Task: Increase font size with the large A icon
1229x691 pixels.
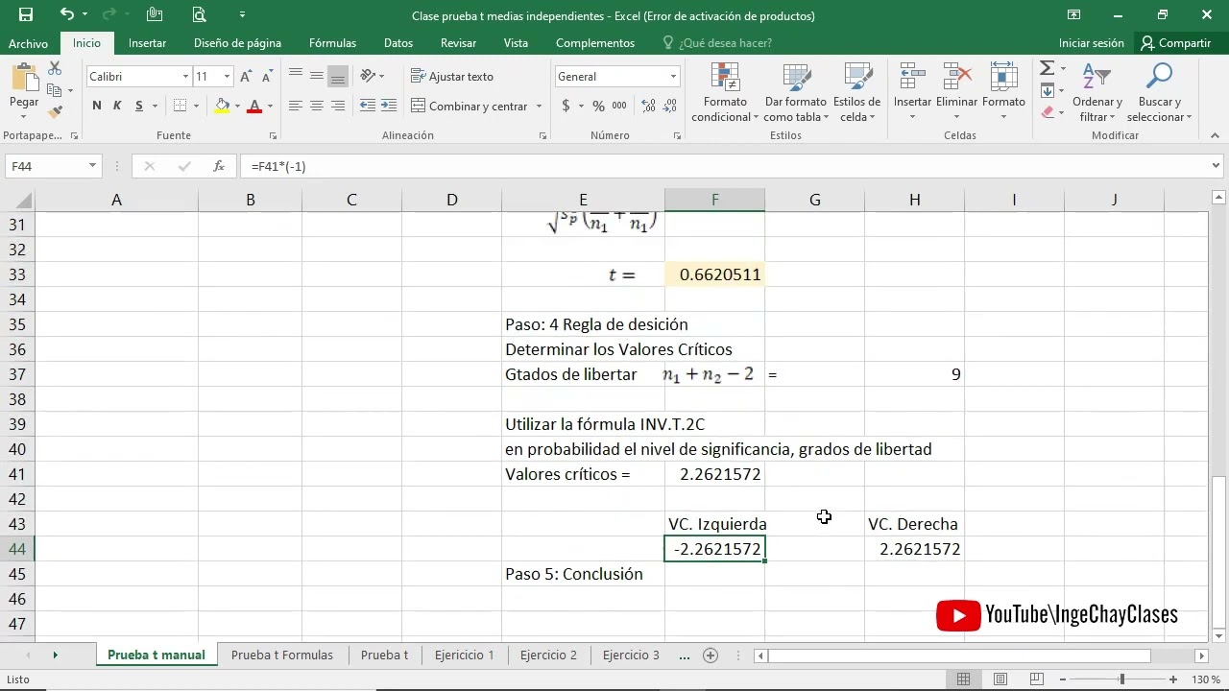Action: 246,77
